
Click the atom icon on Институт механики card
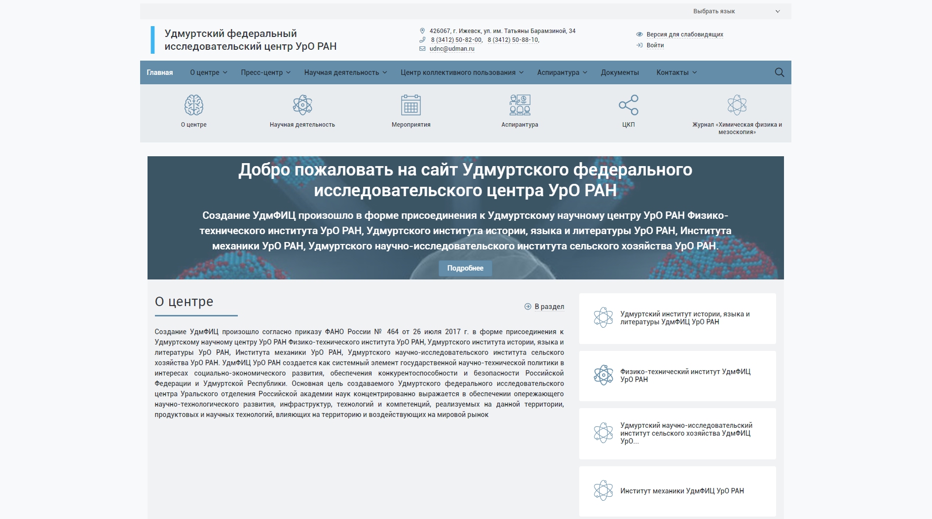[x=603, y=491]
